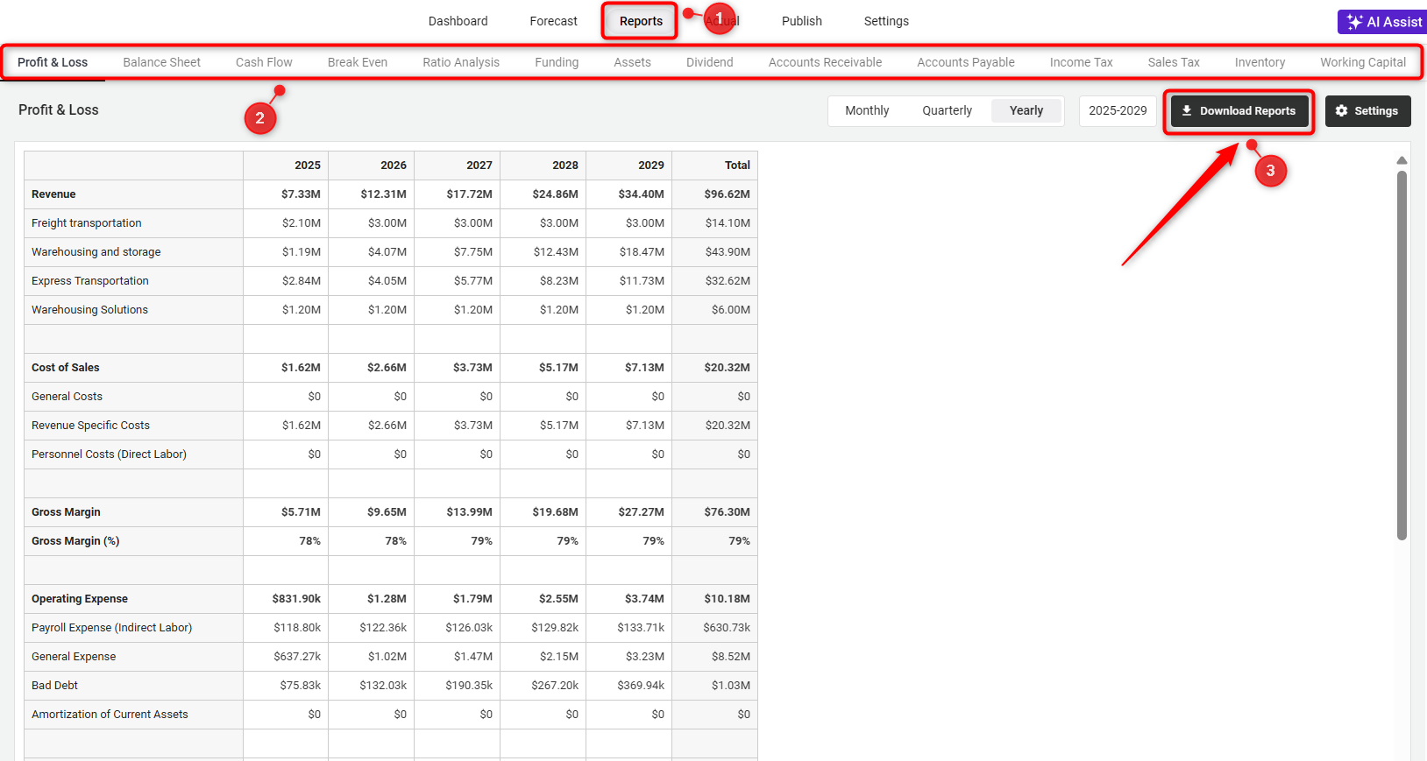1427x761 pixels.
Task: Open the Dividend tab
Action: 709,62
